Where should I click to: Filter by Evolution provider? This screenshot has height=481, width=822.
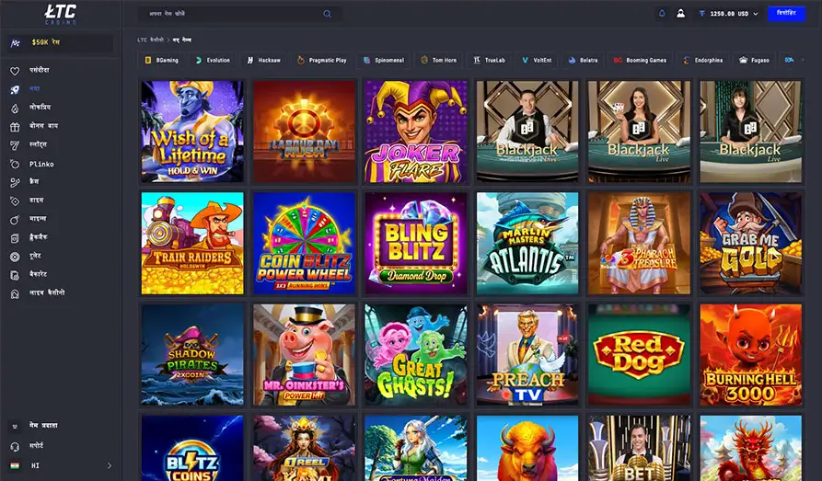(213, 61)
